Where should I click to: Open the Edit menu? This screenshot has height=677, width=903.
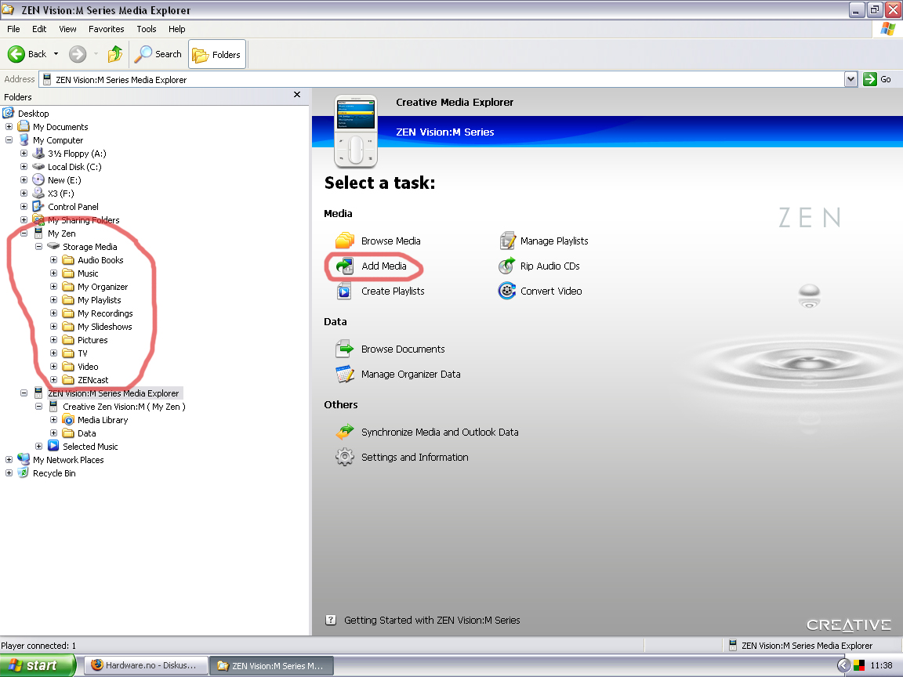pos(39,29)
